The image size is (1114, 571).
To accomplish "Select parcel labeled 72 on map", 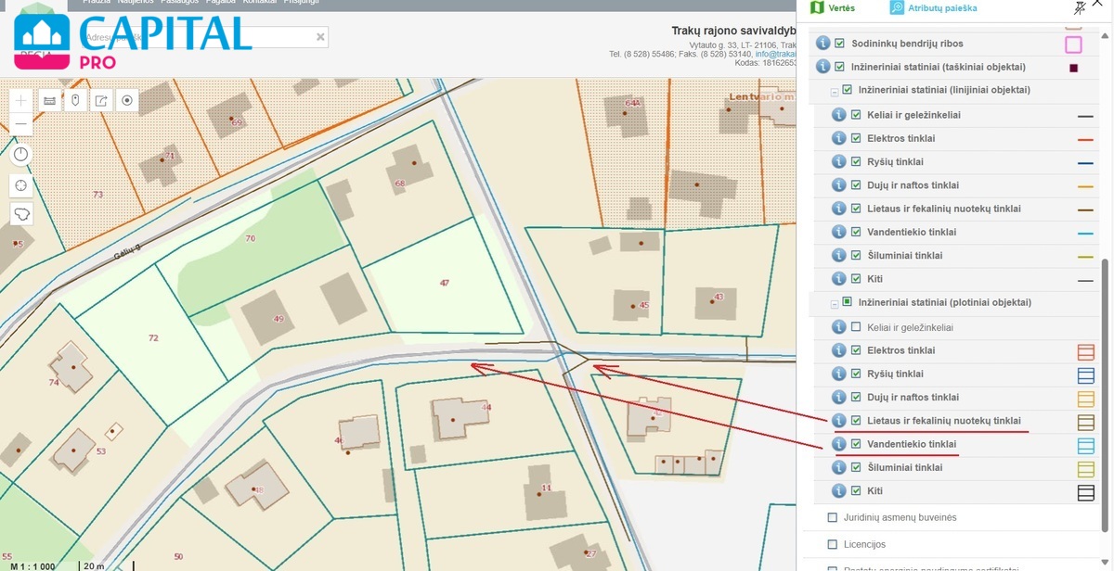I will (153, 338).
